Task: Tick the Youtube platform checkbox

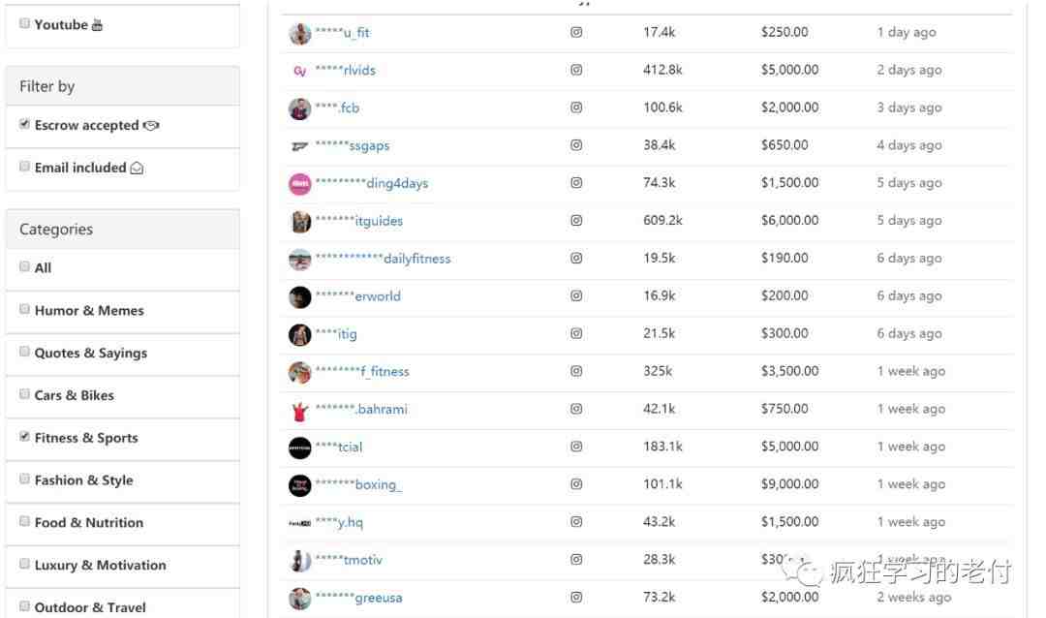Action: (x=24, y=23)
